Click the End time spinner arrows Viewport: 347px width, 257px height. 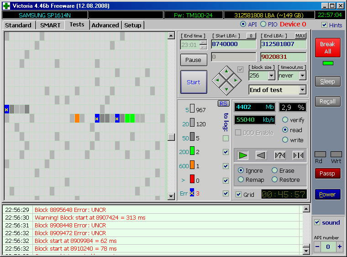click(x=203, y=45)
